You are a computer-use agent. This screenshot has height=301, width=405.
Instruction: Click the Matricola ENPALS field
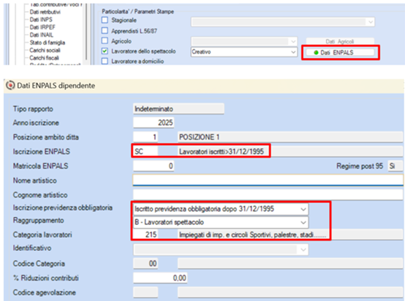coord(153,166)
